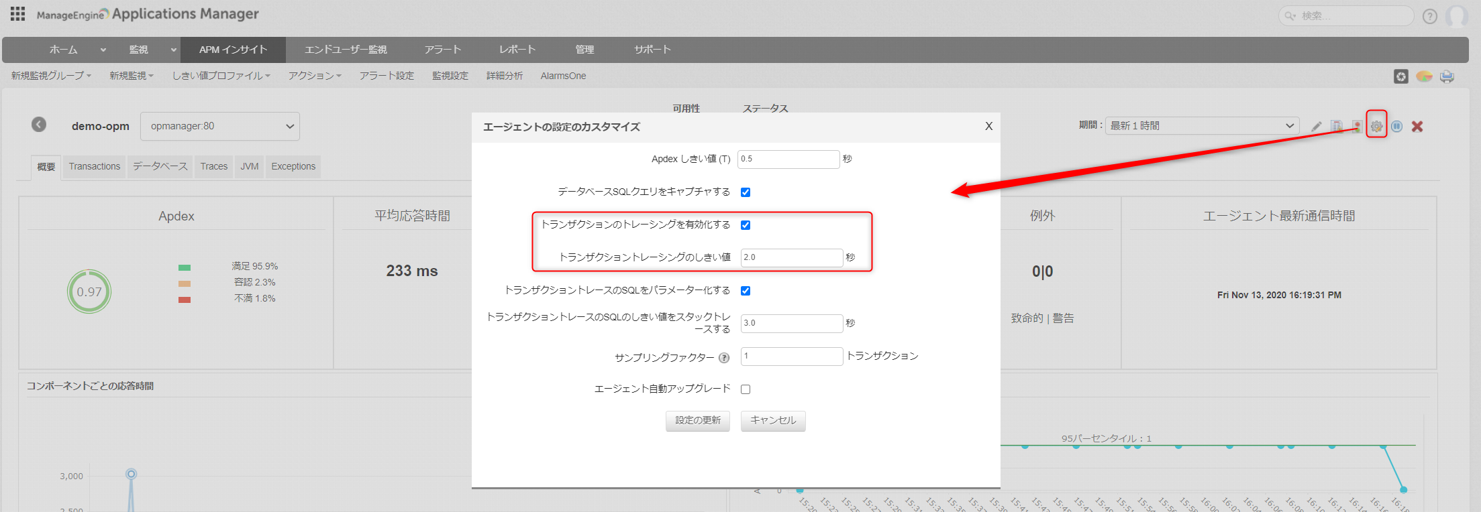Viewport: 1481px width, 512px height.
Task: Expand the ホーム menu arrow
Action: 103,50
